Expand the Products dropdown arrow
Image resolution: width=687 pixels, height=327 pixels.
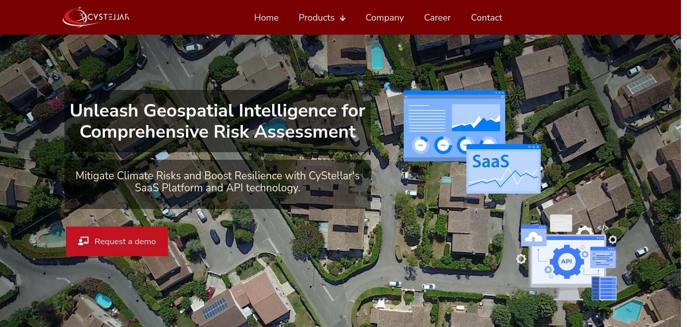point(342,18)
